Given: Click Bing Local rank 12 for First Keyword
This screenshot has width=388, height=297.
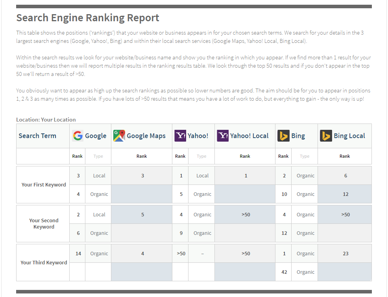Looking at the screenshot, I should (x=346, y=194).
